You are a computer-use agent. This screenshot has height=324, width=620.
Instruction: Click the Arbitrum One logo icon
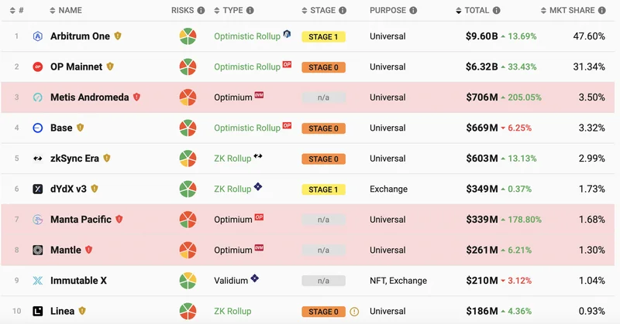click(37, 36)
